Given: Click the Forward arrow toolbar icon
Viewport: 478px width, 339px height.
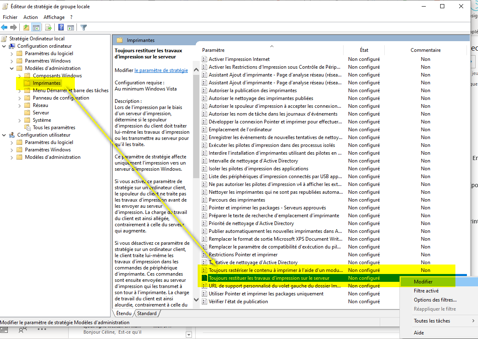Looking at the screenshot, I should pyautogui.click(x=14, y=28).
